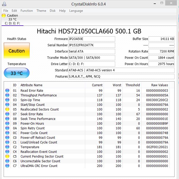Screen dimensions: 179x179
Task: Open the Function menu
Action: point(27,11)
